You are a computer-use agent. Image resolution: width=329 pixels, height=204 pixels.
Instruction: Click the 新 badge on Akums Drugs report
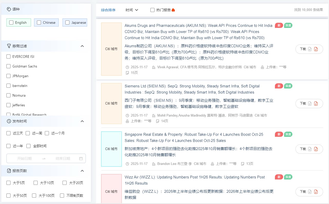pyautogui.click(x=279, y=25)
